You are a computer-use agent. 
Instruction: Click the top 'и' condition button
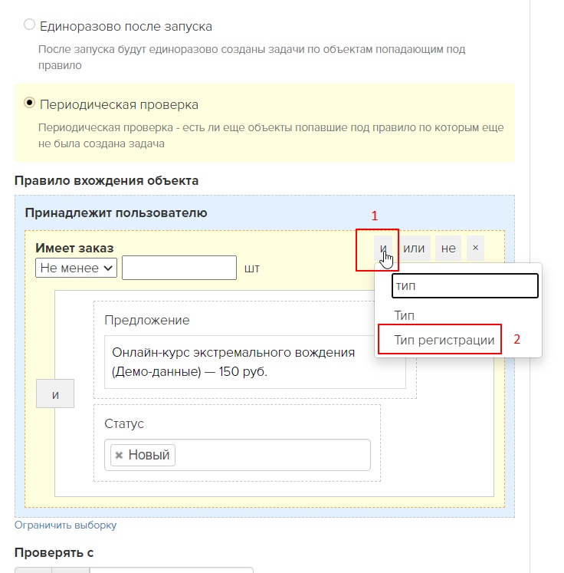click(382, 248)
